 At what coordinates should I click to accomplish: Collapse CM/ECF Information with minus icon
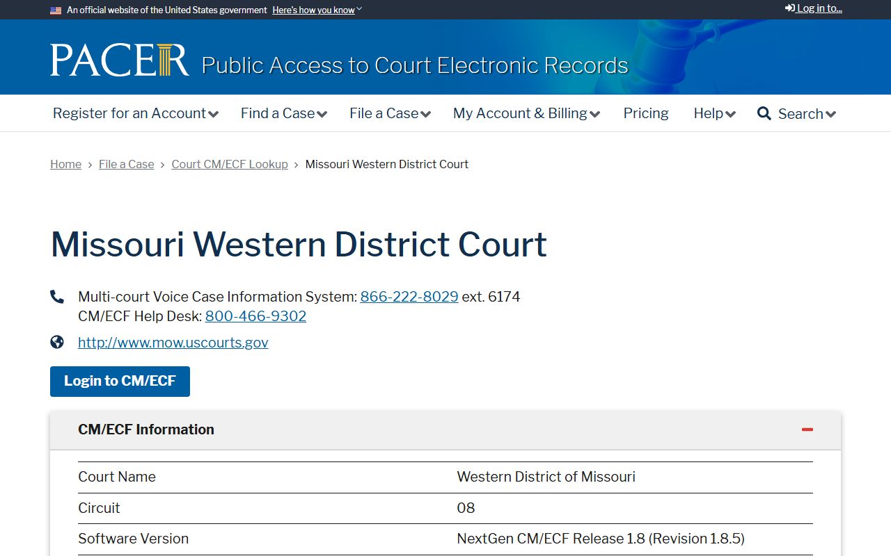[807, 430]
